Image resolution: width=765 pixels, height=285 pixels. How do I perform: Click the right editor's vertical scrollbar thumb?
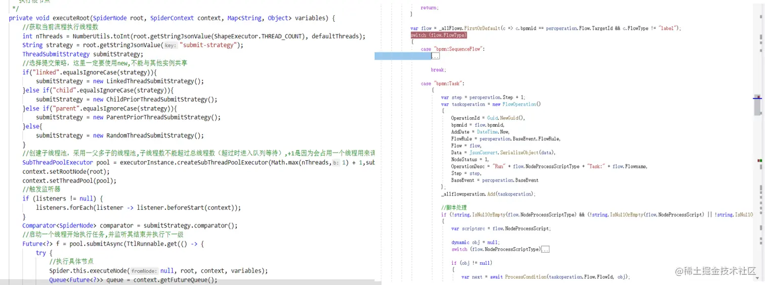[757, 105]
